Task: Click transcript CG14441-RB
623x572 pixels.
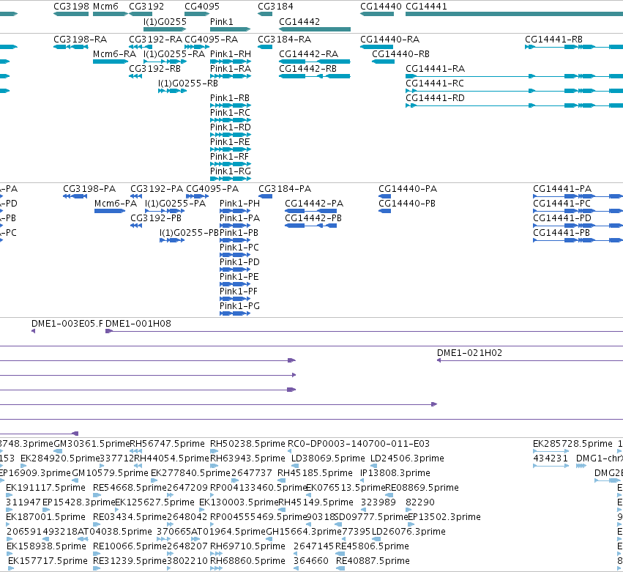Action: coord(554,40)
